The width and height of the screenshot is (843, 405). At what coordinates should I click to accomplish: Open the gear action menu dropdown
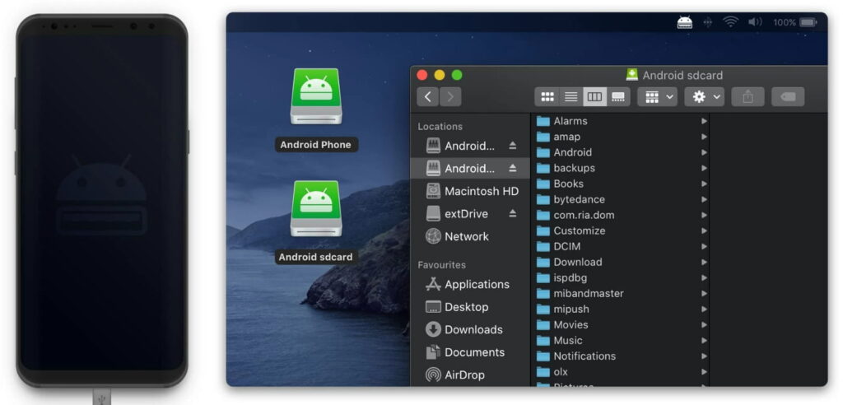[705, 97]
